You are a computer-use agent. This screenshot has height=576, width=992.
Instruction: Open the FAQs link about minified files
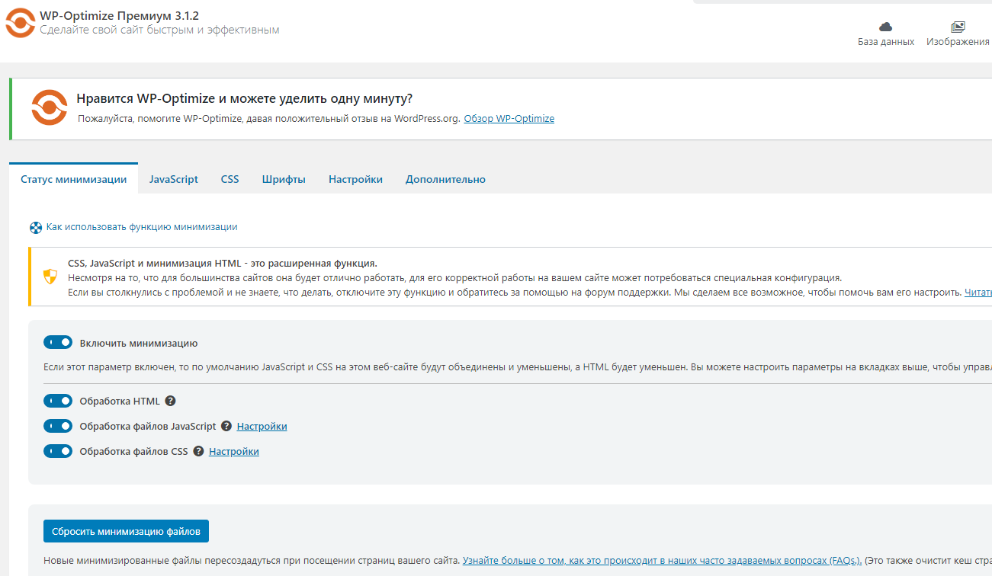[662, 560]
